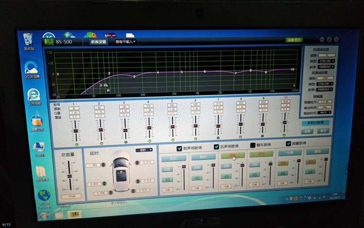
Task: Click the car image in the delay panel
Action: pos(121,171)
